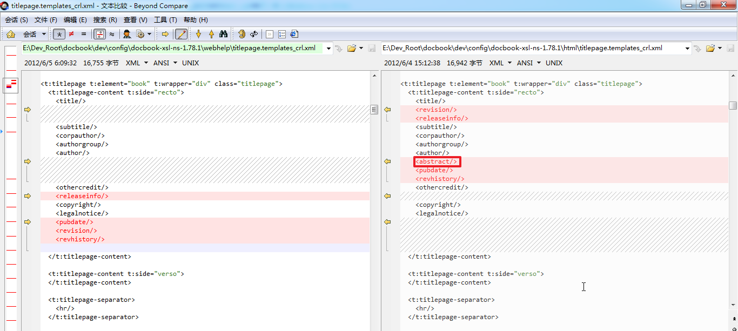Go to previous difference up arrow
This screenshot has height=331, width=738.
point(211,34)
